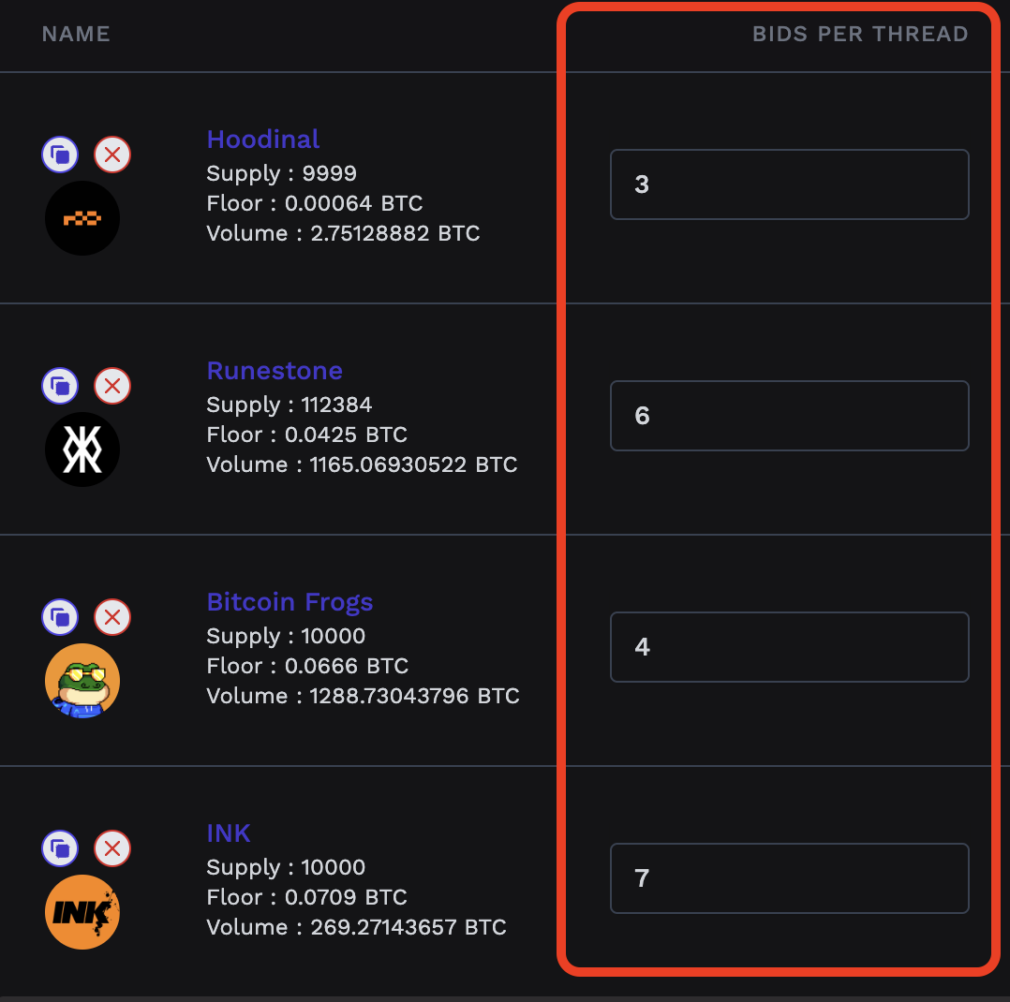The height and width of the screenshot is (1002, 1010).
Task: Delete the INK collection
Action: point(112,847)
